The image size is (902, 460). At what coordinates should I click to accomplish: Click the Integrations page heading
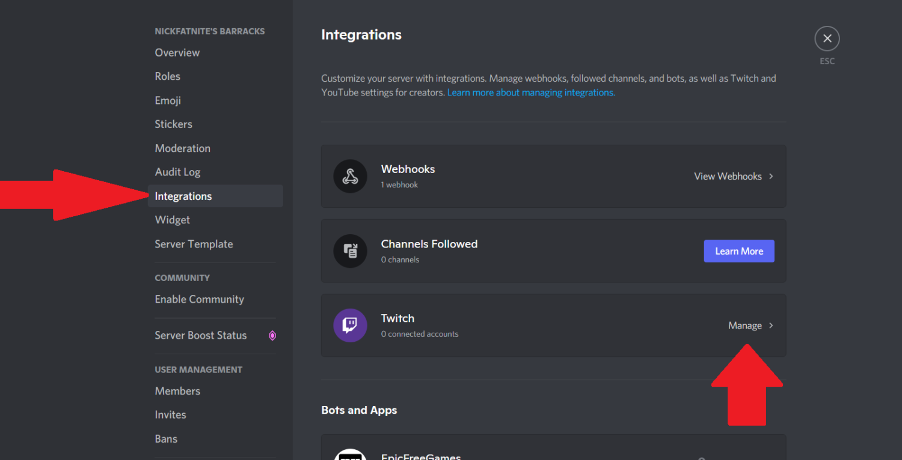[361, 35]
